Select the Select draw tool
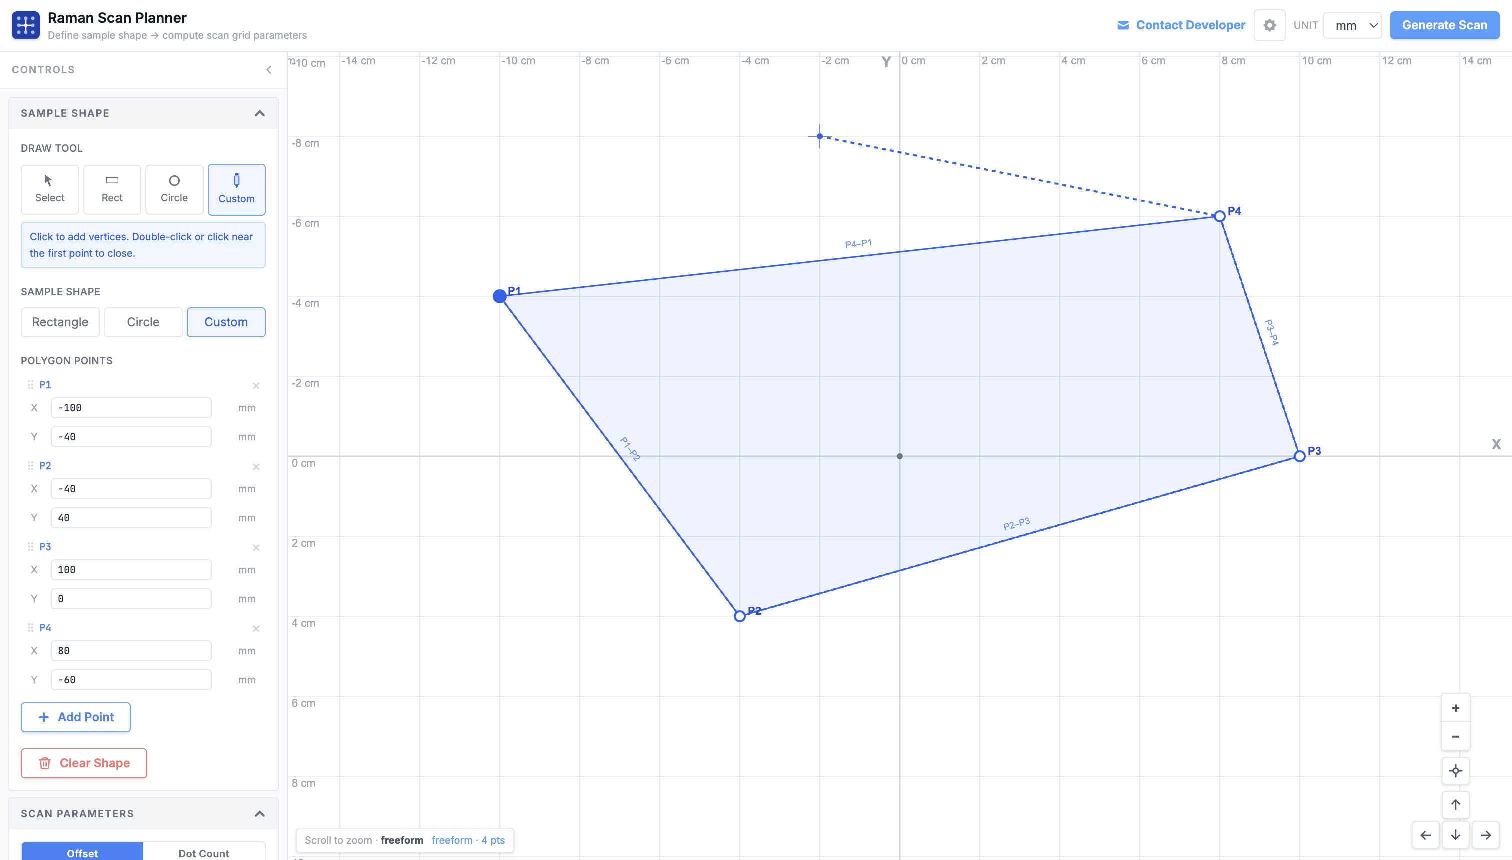The height and width of the screenshot is (860, 1512). (x=49, y=189)
